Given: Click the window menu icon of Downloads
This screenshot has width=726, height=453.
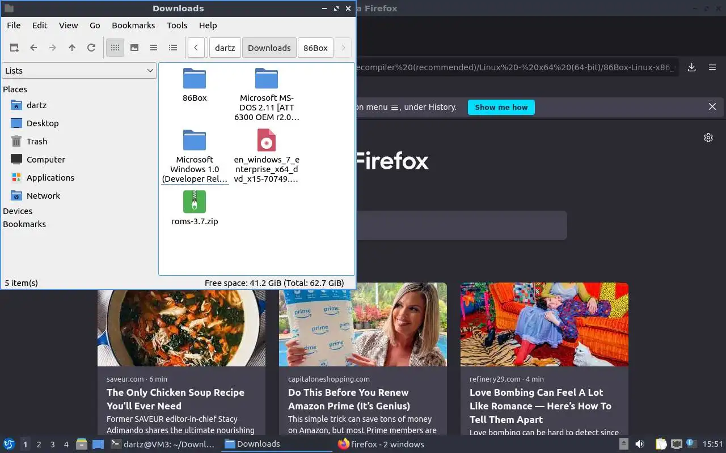Looking at the screenshot, I should [x=9, y=8].
